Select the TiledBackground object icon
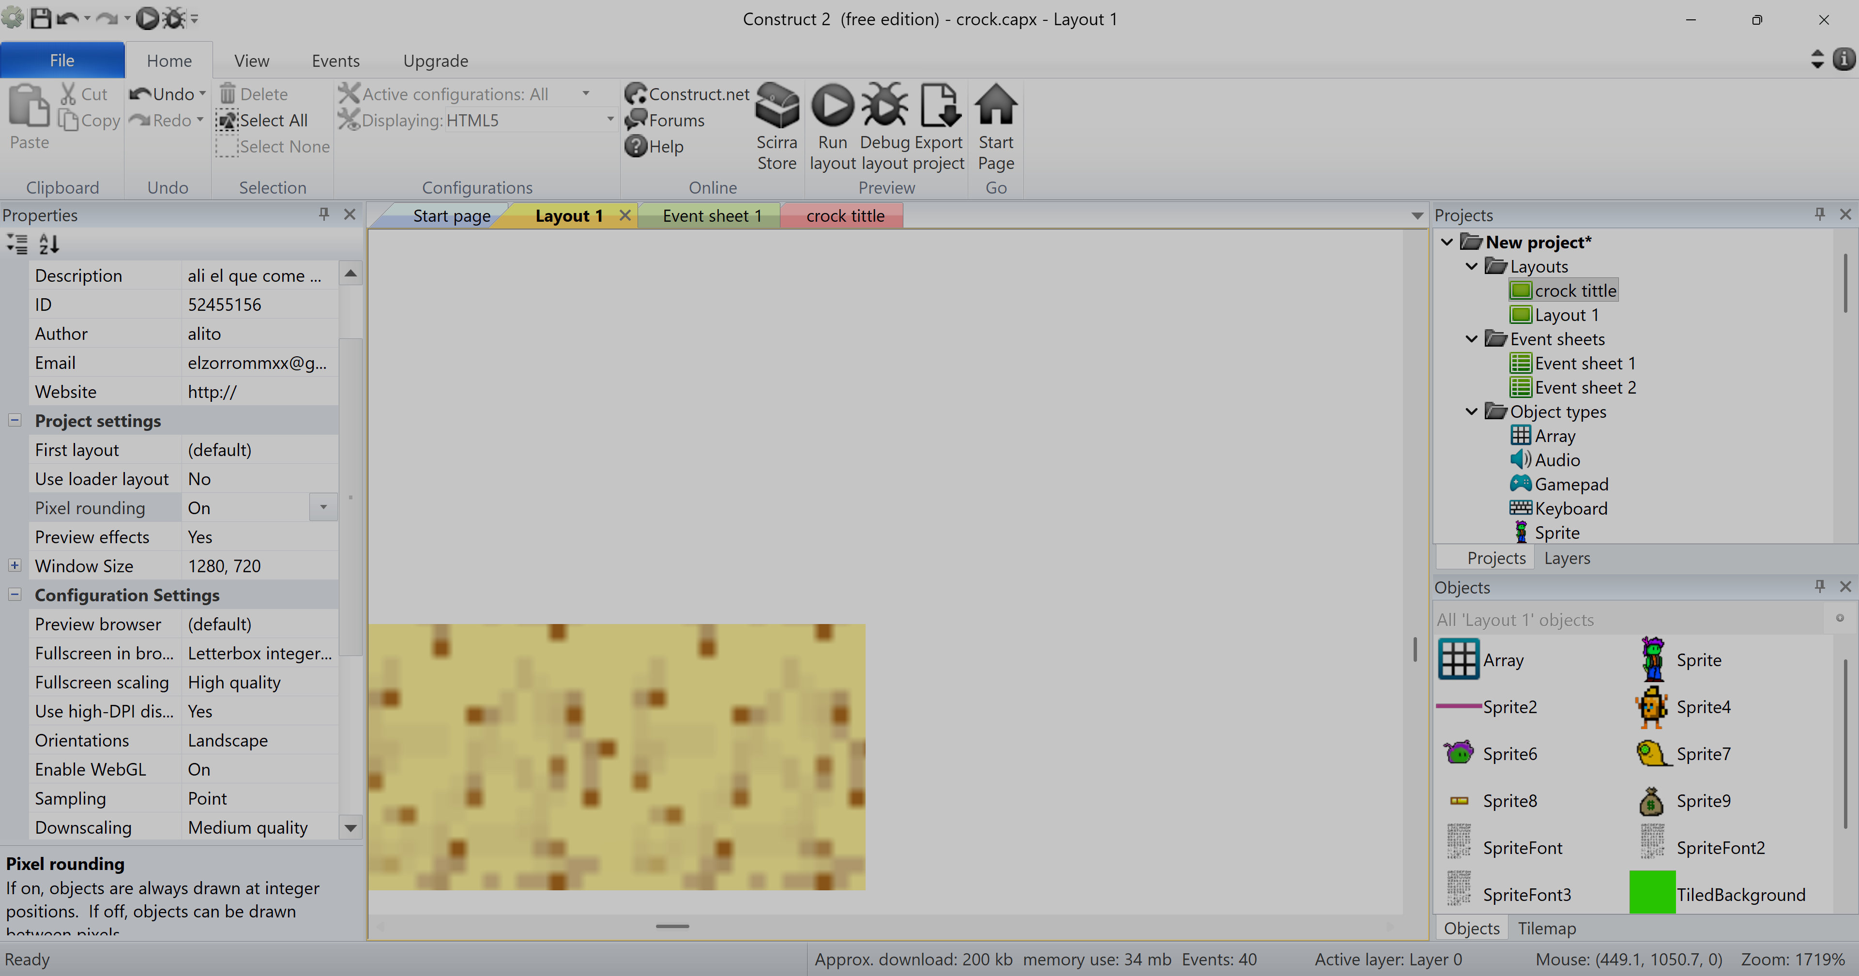This screenshot has height=976, width=1859. click(x=1652, y=893)
